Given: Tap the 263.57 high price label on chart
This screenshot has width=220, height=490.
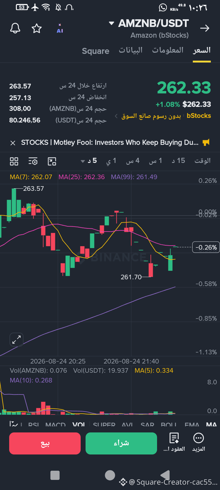Looking at the screenshot, I should [34, 189].
